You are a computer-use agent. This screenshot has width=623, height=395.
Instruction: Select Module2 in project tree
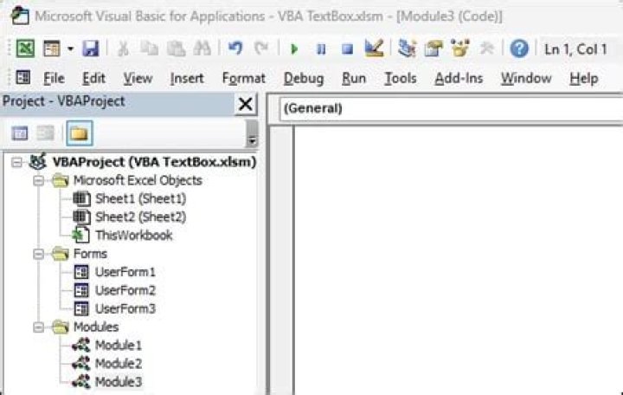pos(119,364)
